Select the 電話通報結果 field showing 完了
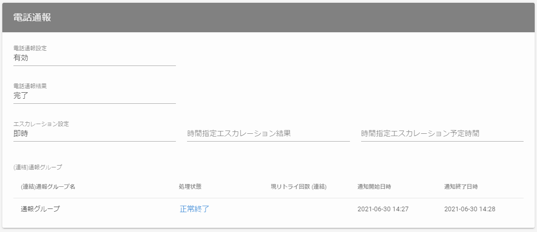The image size is (537, 232). (x=94, y=96)
